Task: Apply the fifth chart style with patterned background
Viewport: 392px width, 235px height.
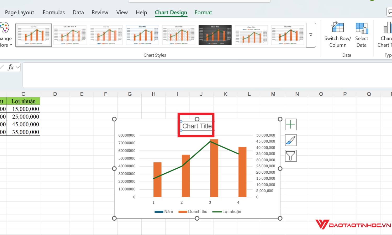Action: (x=179, y=35)
